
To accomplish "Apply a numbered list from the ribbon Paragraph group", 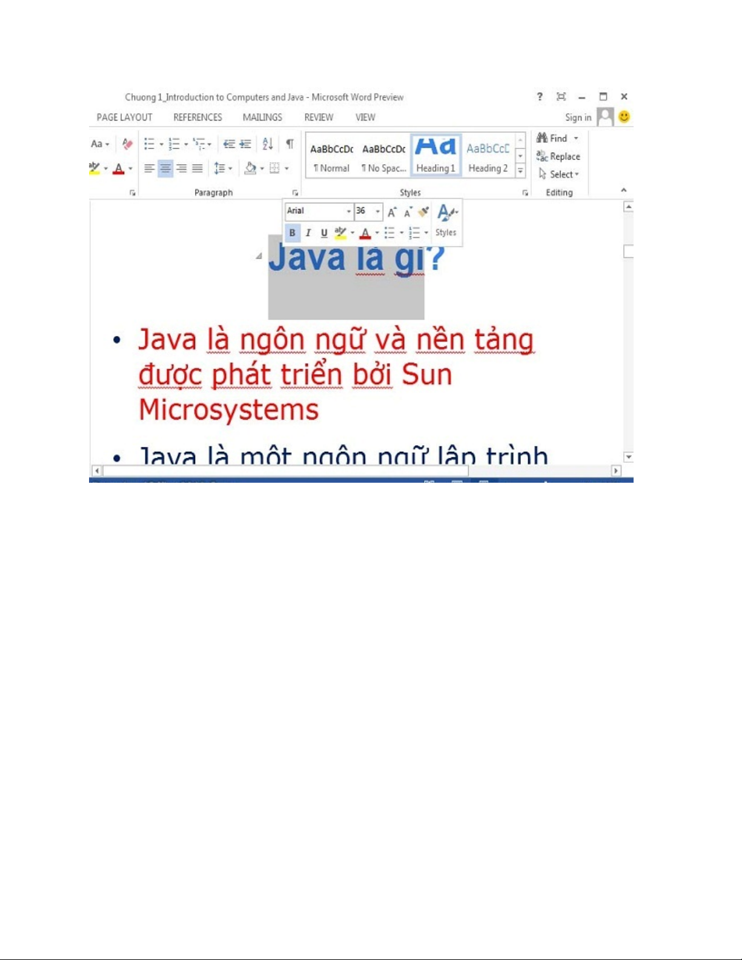I will tap(174, 144).
